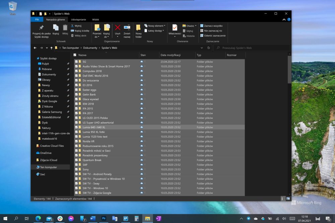335x223 pixels.
Task: Click the file list vertical scrollbar
Action: pos(289,70)
